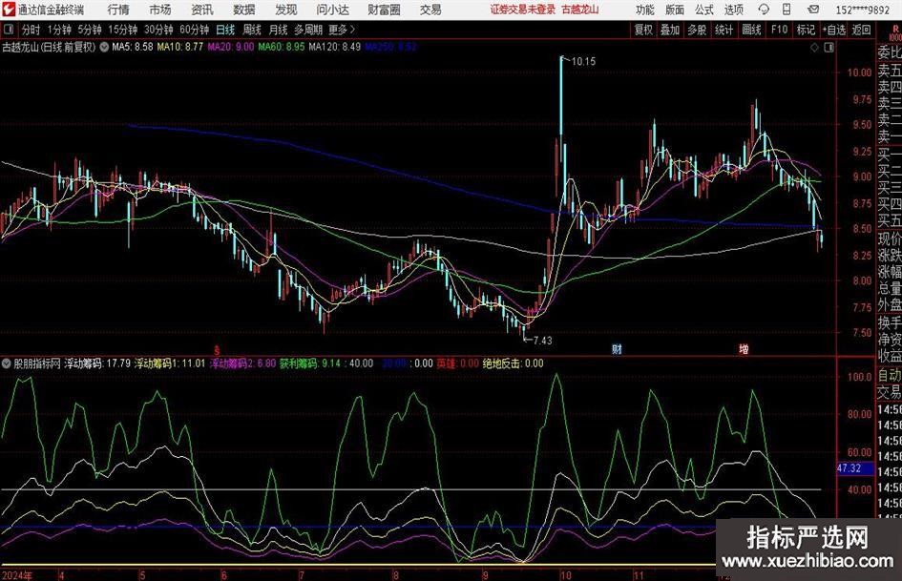Click the account 152****9892

pyautogui.click(x=862, y=10)
